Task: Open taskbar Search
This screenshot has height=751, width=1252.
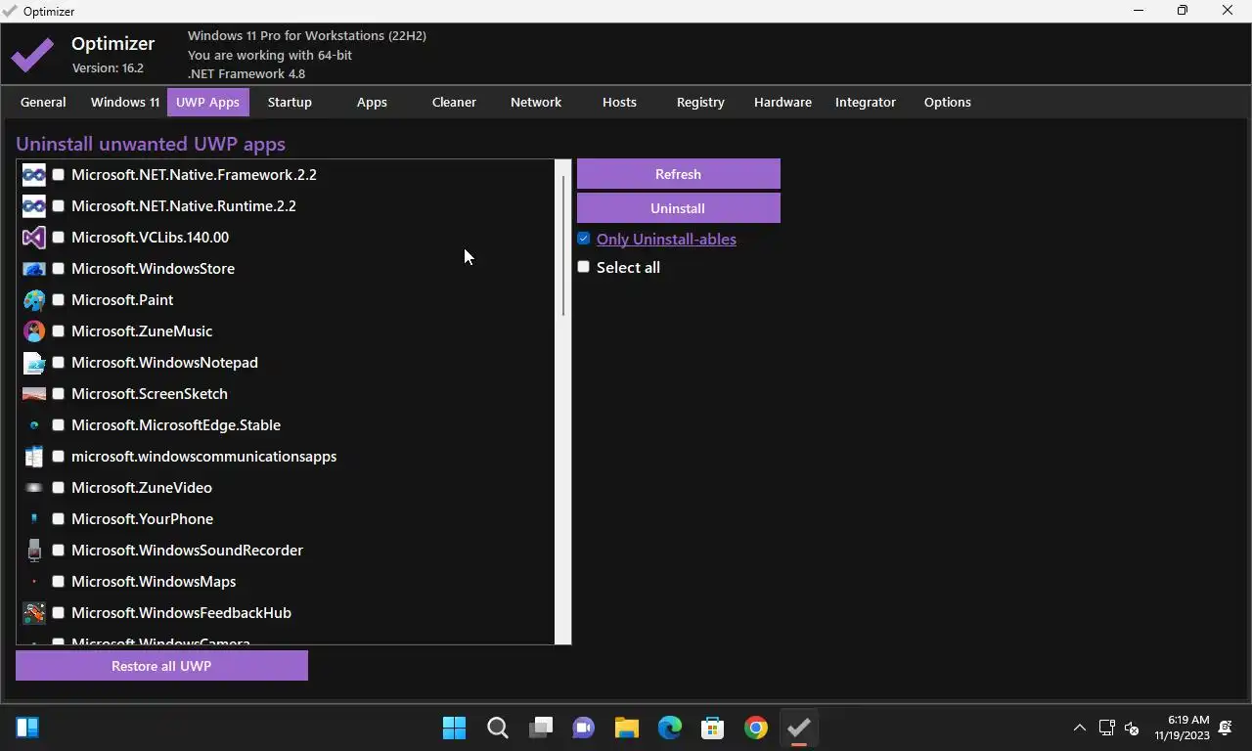Action: coord(497,728)
